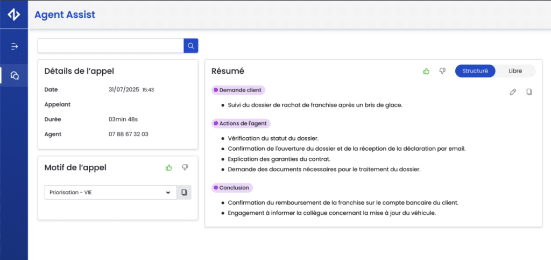
Task: Switch summary to Structuré mode
Action: [475, 71]
